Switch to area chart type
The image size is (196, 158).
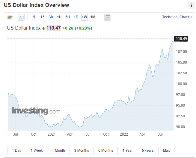click(21, 17)
